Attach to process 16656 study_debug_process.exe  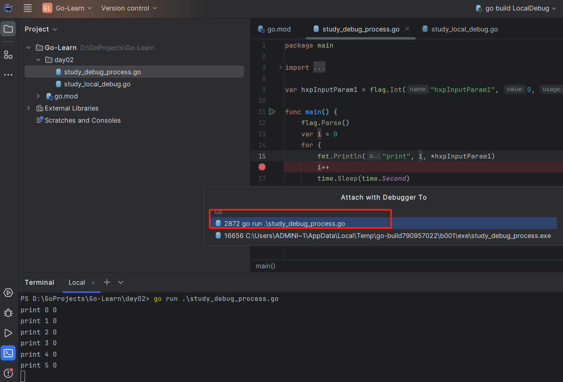pyautogui.click(x=384, y=236)
